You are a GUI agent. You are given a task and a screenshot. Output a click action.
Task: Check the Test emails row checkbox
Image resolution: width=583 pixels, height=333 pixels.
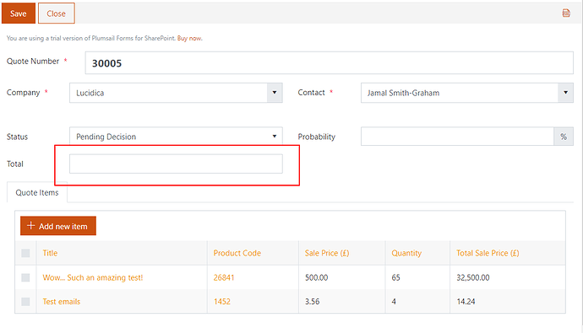pyautogui.click(x=25, y=302)
